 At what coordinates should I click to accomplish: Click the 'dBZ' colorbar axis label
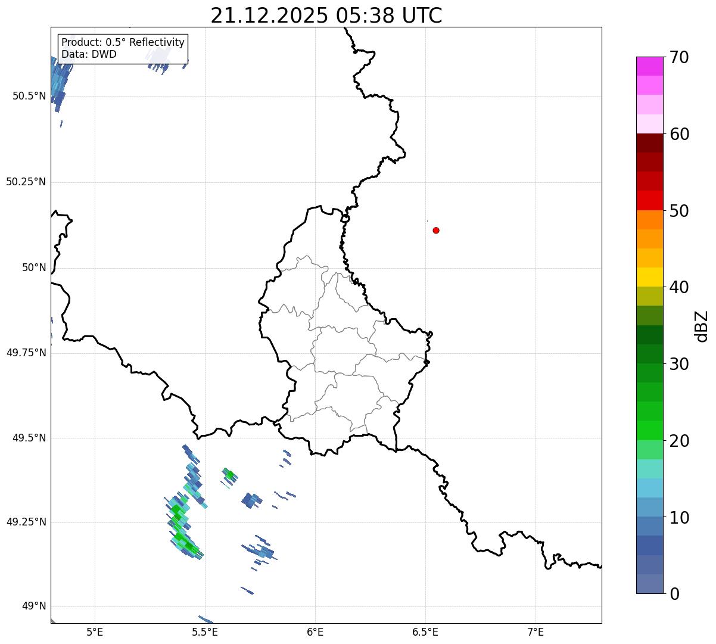[x=702, y=325]
